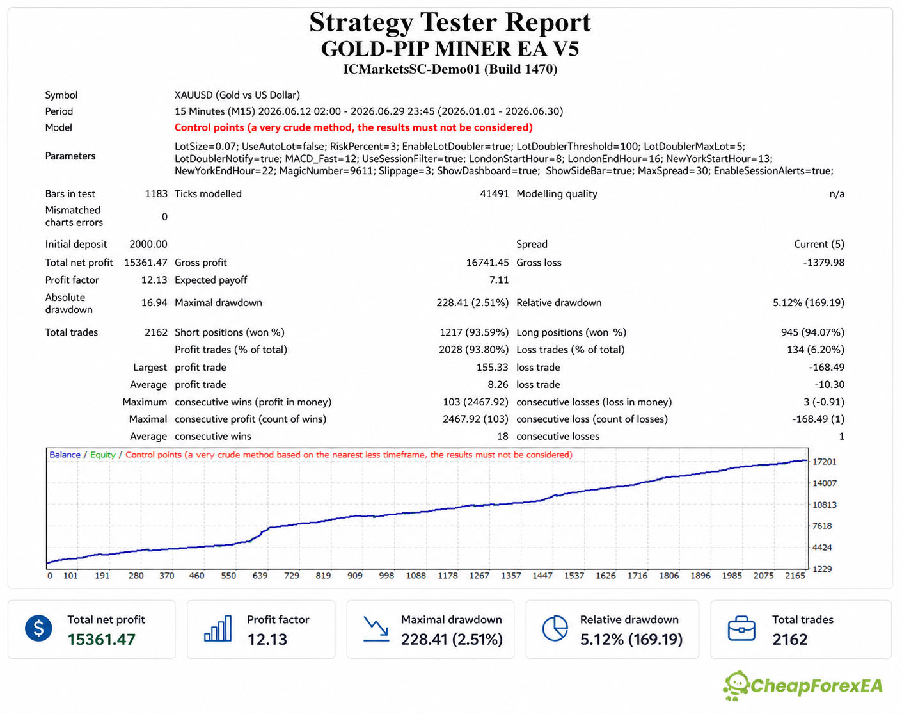Screen dimensions: 902x714
Task: Click the briefcase icon beside Total trades
Action: 741,629
